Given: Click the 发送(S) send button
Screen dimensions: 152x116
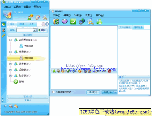Looking at the screenshot, I should point(108,92).
